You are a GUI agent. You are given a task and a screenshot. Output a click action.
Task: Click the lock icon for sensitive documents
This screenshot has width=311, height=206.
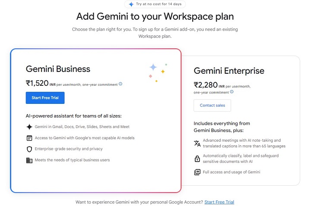[x=197, y=159]
